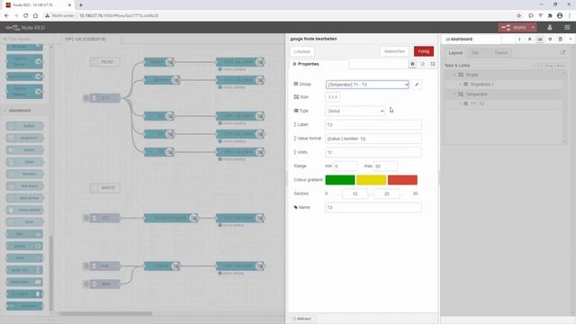Click the READ comment node

104,62
